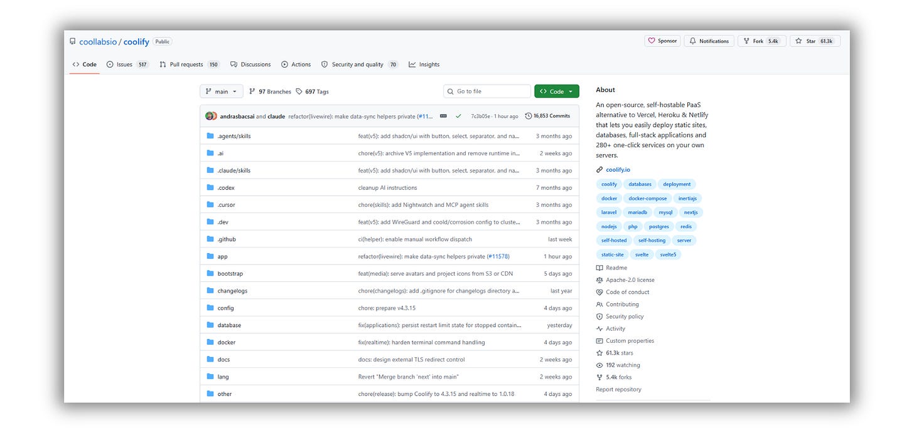Image resolution: width=914 pixels, height=433 pixels.
Task: Click the Sponsor heart button
Action: (662, 41)
